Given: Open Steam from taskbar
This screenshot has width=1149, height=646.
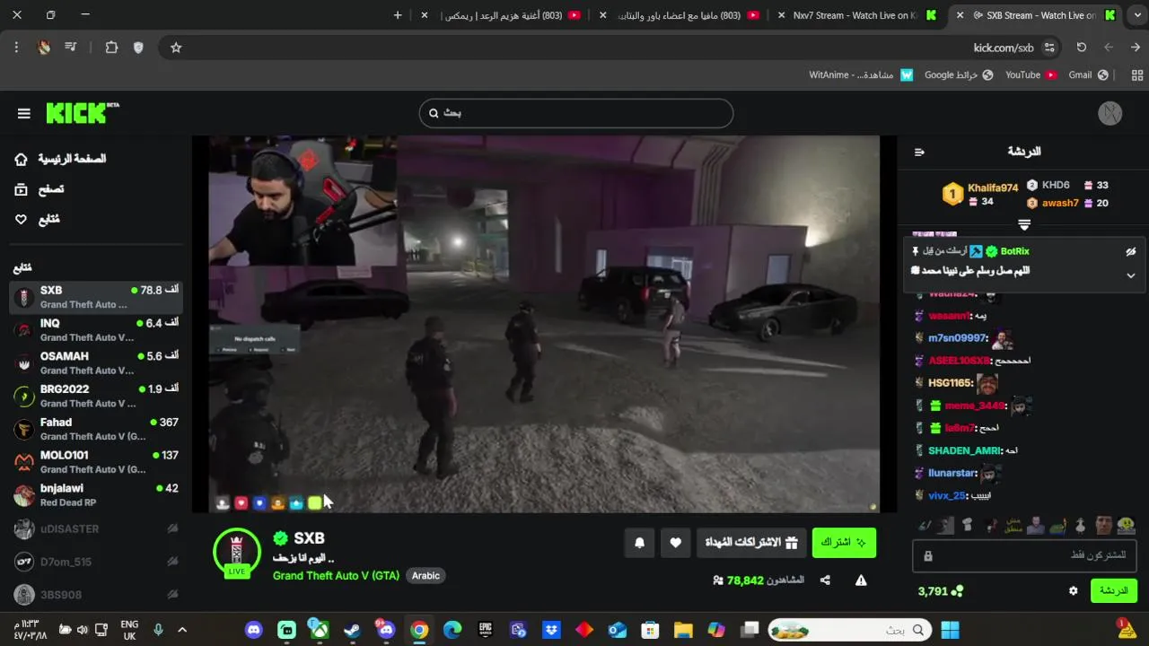Looking at the screenshot, I should point(353,630).
